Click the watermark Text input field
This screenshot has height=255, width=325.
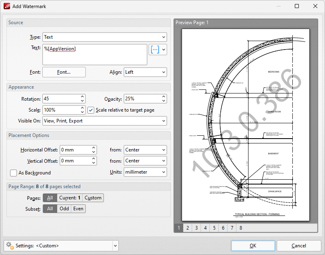tap(95, 54)
